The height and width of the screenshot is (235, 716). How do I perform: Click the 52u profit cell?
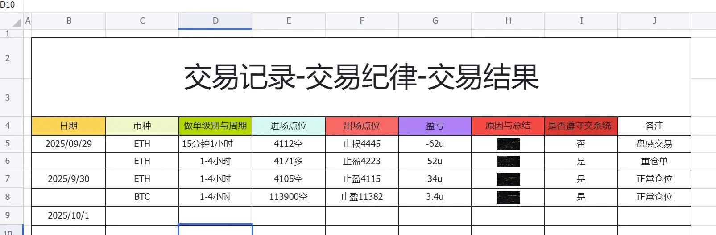[435, 161]
